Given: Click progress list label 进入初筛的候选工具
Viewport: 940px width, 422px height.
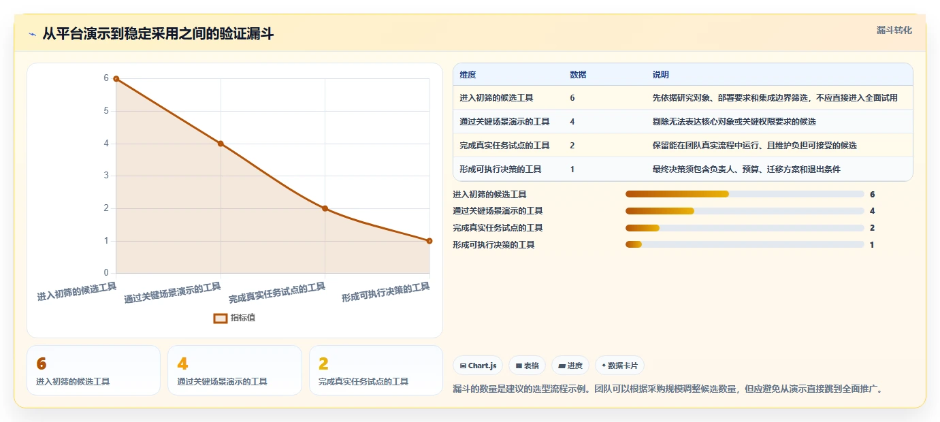Looking at the screenshot, I should coord(490,195).
